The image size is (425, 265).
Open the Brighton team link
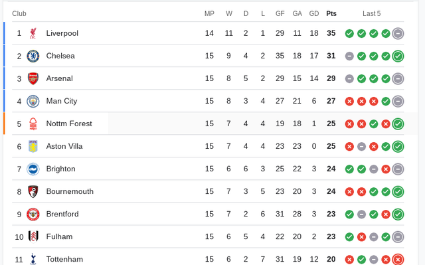60,169
